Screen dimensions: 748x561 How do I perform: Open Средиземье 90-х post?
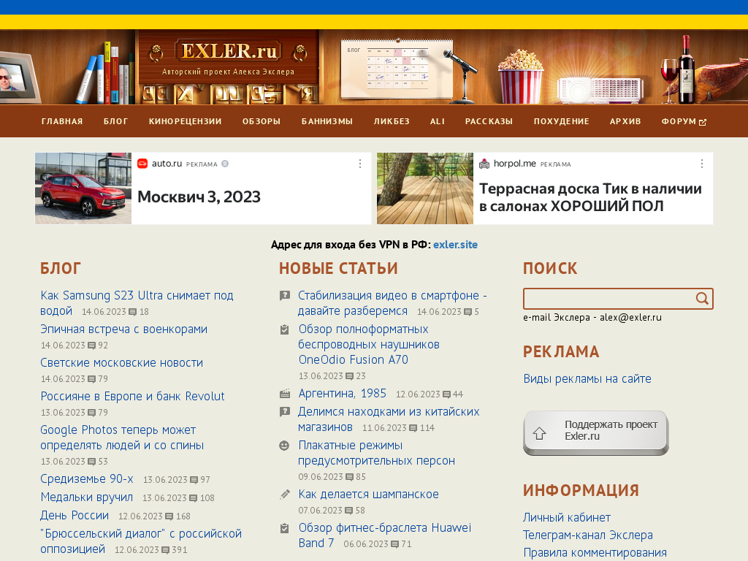(87, 479)
